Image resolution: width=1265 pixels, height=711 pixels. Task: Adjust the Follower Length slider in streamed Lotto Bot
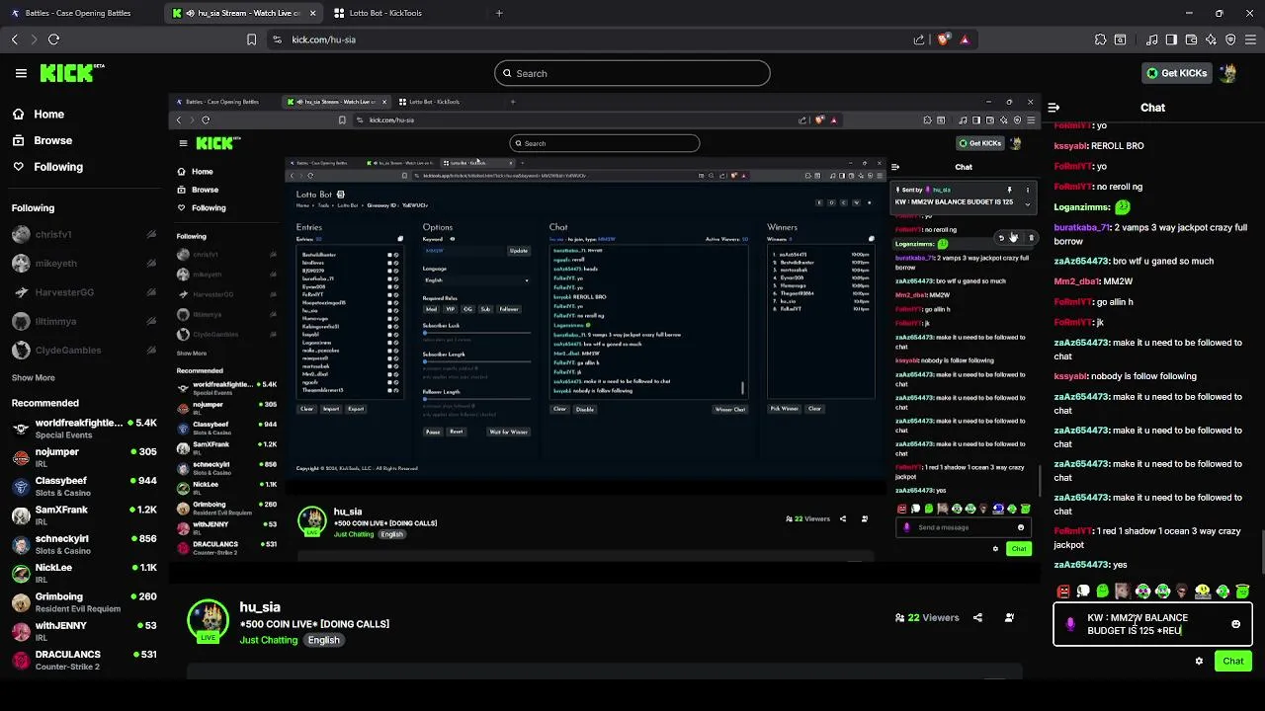pos(475,399)
